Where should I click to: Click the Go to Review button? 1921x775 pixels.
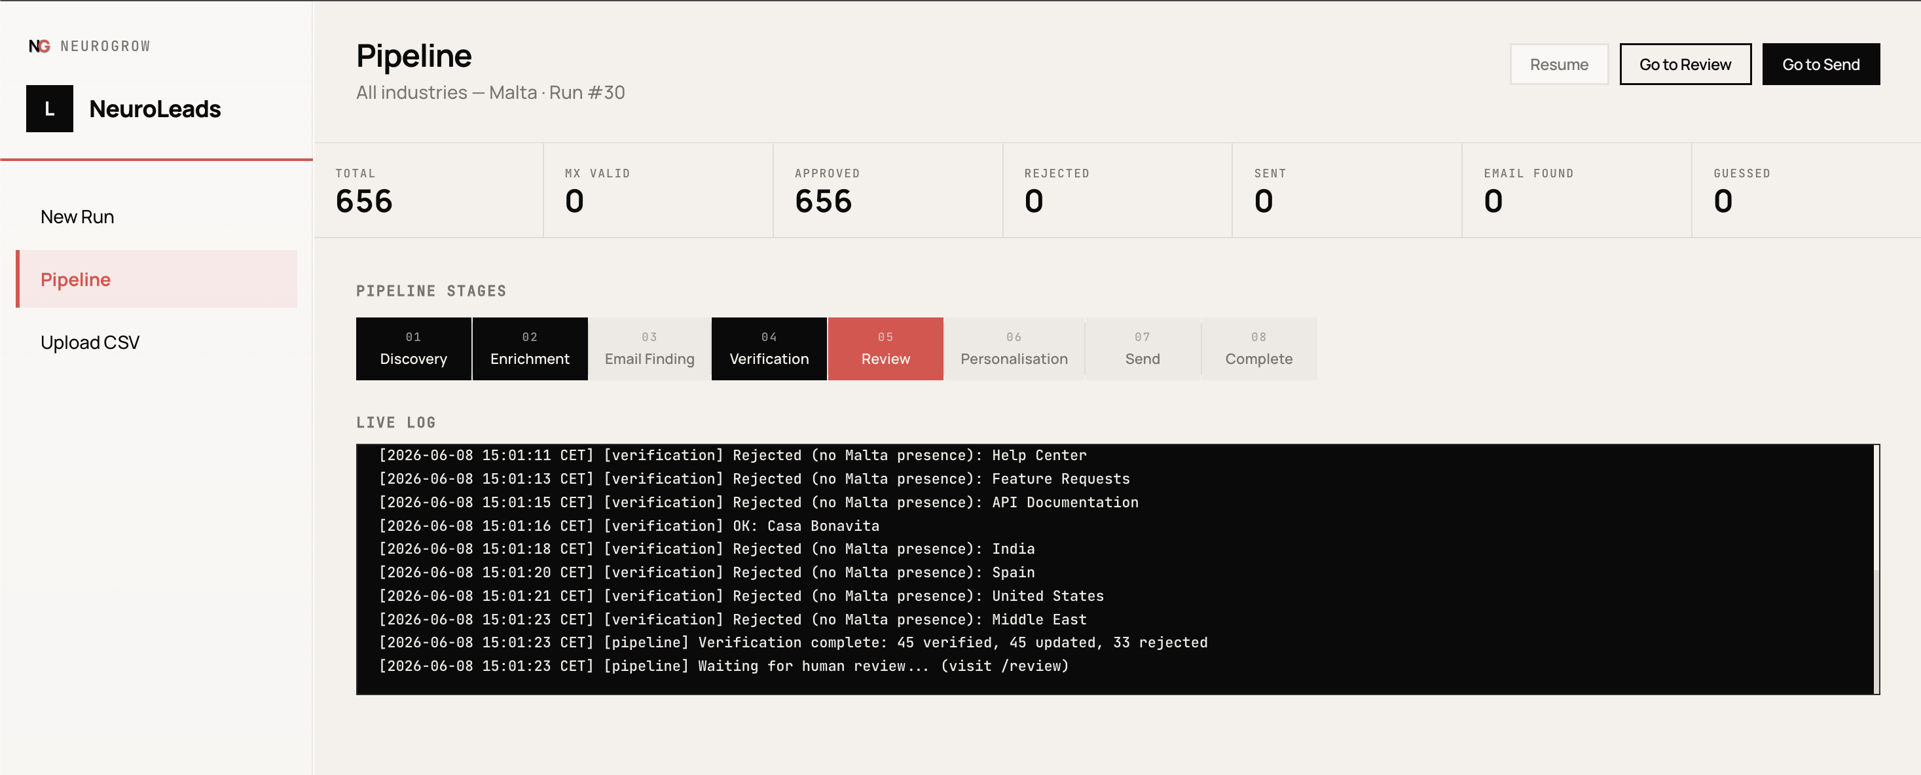click(1685, 65)
